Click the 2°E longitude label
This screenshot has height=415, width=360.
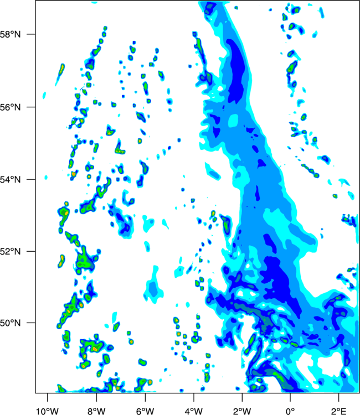tap(338, 411)
